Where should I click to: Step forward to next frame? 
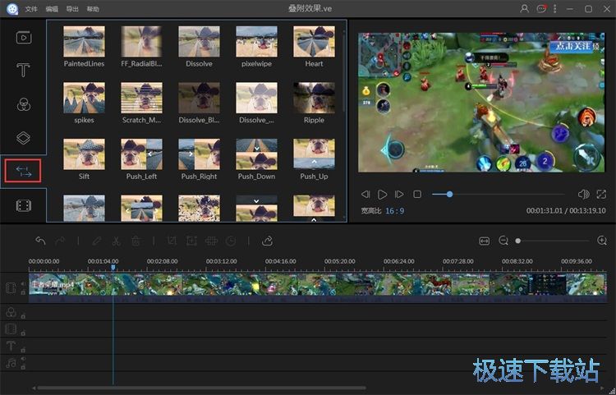[x=399, y=195]
